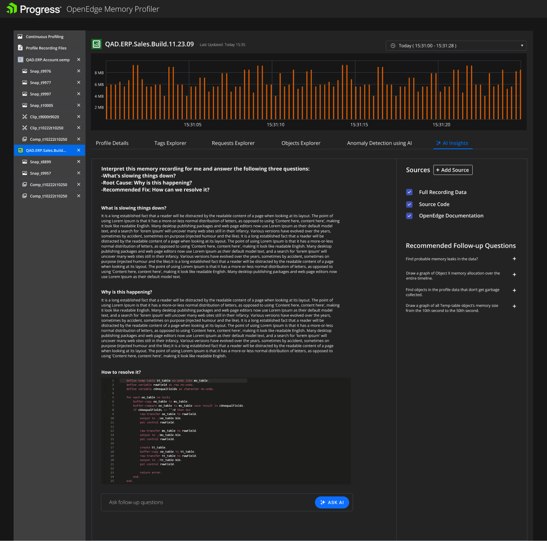Viewport: 547px width, 541px height.
Task: Switch to Tags Explorer tab
Action: 170,143
